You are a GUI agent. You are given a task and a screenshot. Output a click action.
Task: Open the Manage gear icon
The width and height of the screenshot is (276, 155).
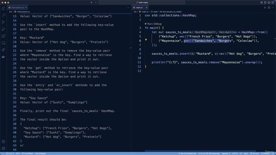pyautogui.click(x=3, y=148)
